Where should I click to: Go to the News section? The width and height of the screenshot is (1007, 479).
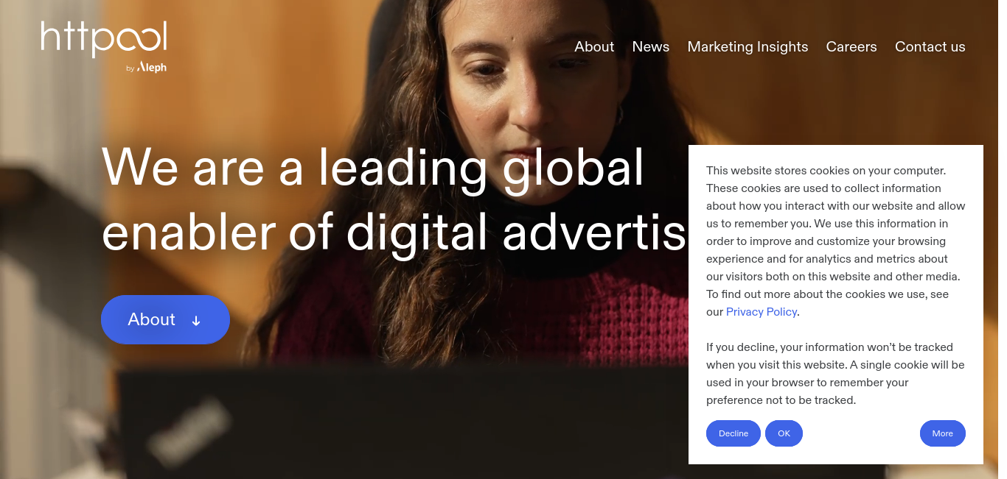651,46
